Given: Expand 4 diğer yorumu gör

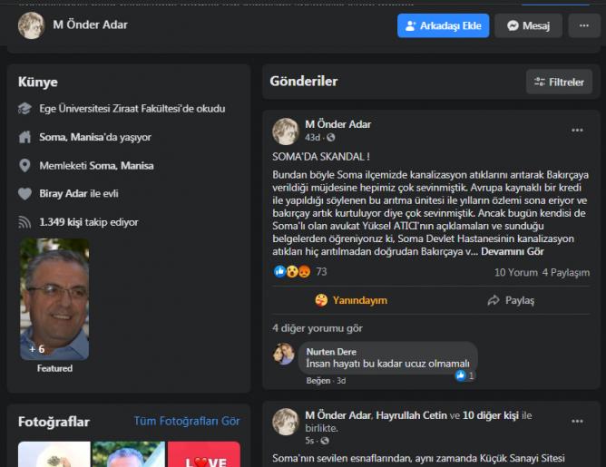Looking at the screenshot, I should coord(318,327).
